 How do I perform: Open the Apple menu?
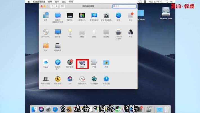tap(29, 2)
